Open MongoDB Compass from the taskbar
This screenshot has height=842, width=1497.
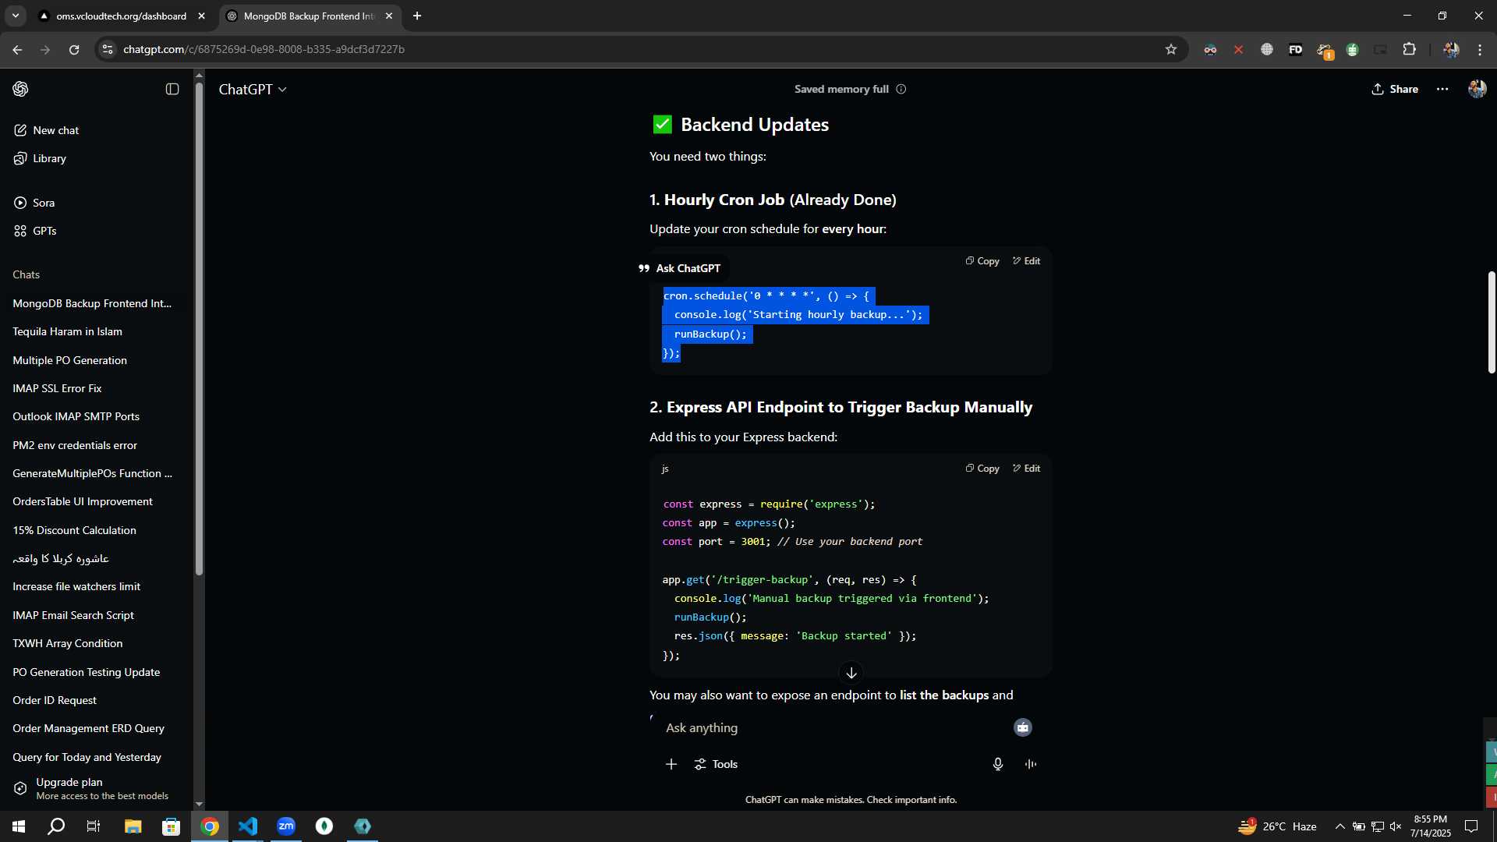[324, 826]
